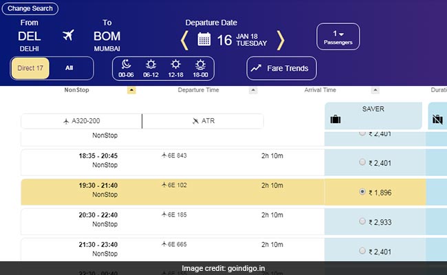Go to next departure date arrow
447x275 pixels.
point(281,41)
